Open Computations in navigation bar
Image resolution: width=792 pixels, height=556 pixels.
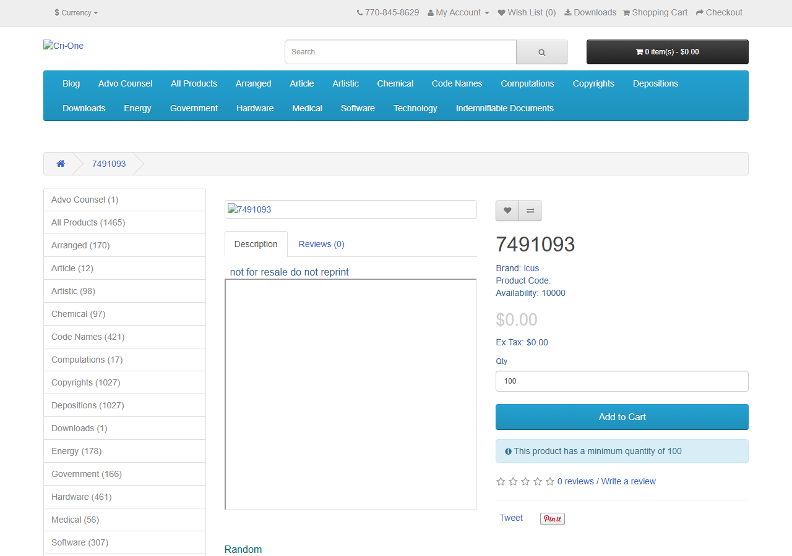click(x=528, y=83)
